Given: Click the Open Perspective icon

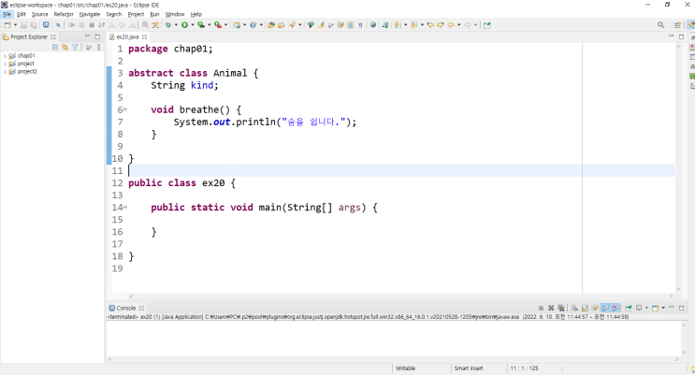Looking at the screenshot, I should pos(678,25).
